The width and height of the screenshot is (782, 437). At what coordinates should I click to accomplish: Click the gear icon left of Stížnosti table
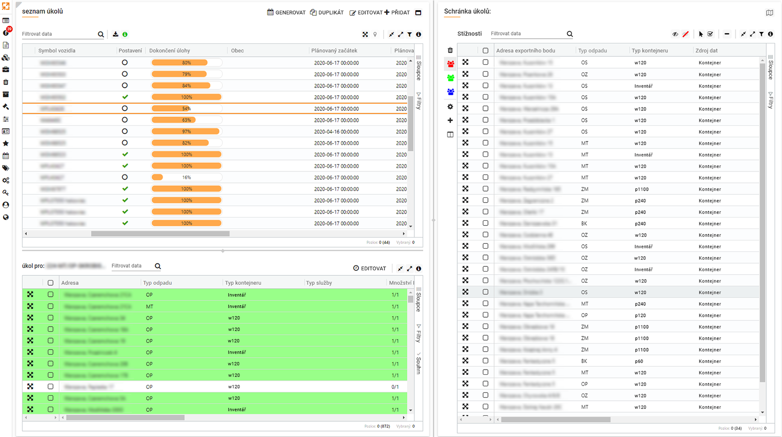pos(450,107)
